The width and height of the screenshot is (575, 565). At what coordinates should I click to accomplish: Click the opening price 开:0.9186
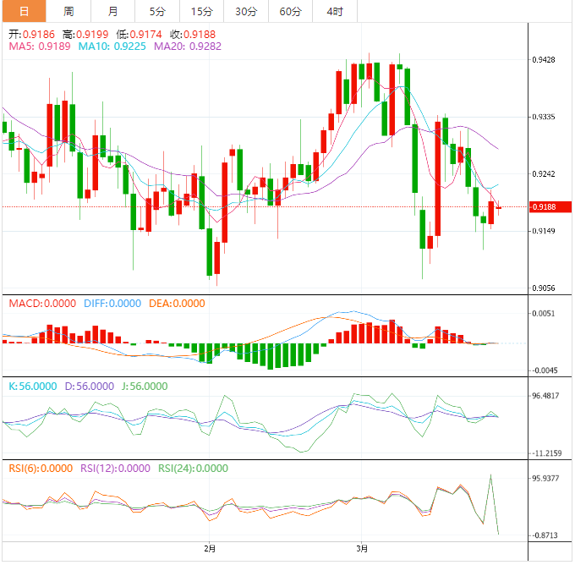(31, 35)
